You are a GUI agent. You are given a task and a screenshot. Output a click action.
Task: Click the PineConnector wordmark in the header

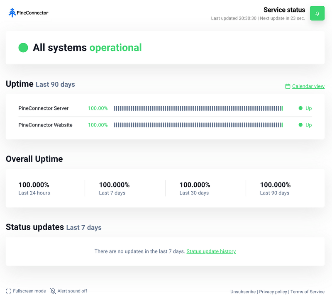click(x=33, y=12)
